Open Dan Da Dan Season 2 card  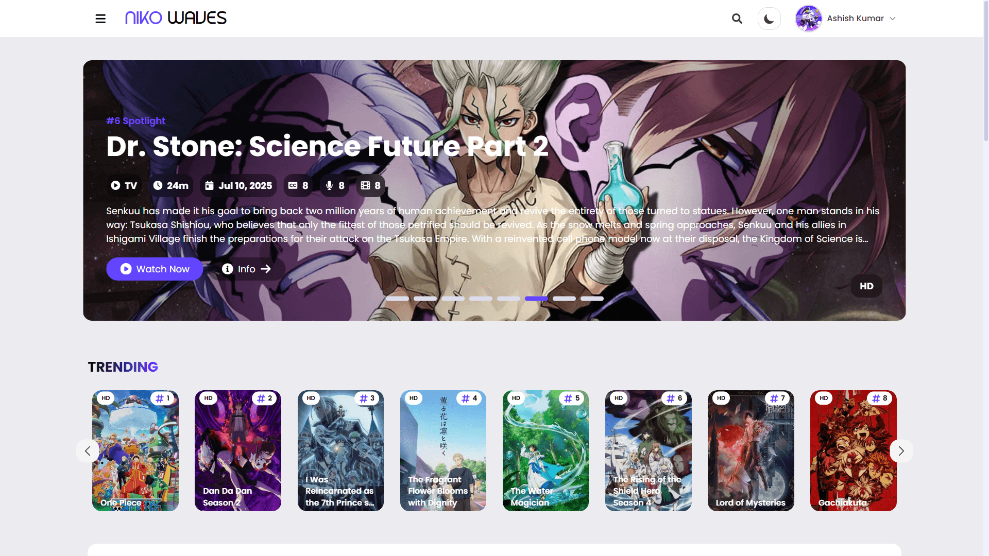(x=238, y=450)
